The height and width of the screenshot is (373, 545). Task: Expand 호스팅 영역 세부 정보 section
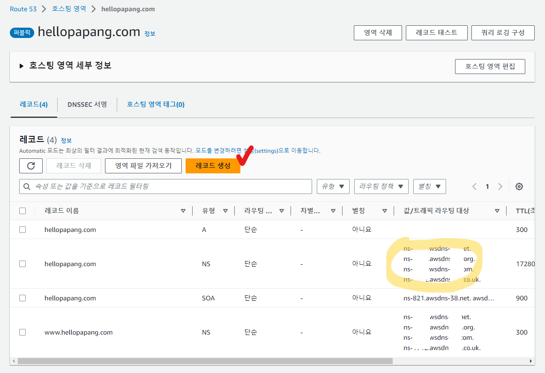[x=22, y=66]
